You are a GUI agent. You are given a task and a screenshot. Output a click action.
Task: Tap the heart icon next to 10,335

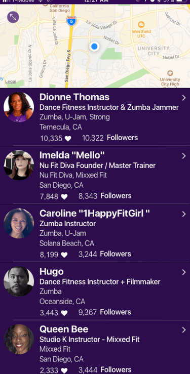tap(68, 139)
